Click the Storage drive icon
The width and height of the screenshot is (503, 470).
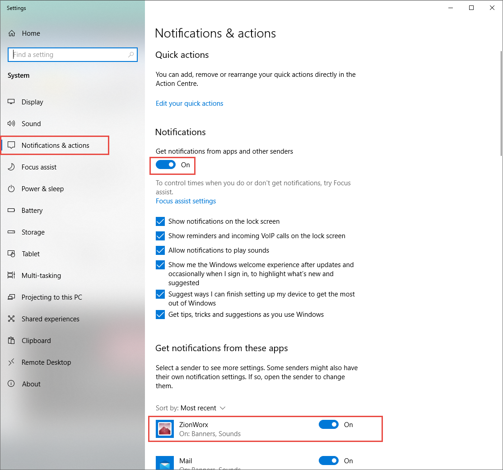click(11, 232)
